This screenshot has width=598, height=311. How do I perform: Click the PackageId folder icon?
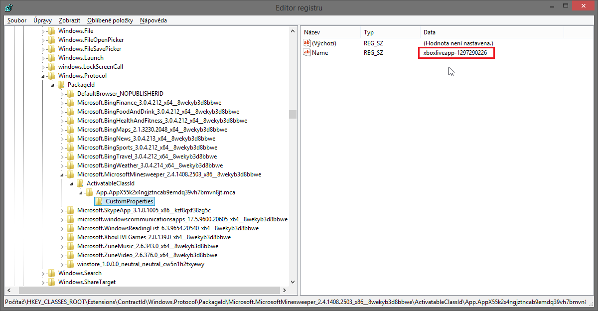tap(61, 85)
